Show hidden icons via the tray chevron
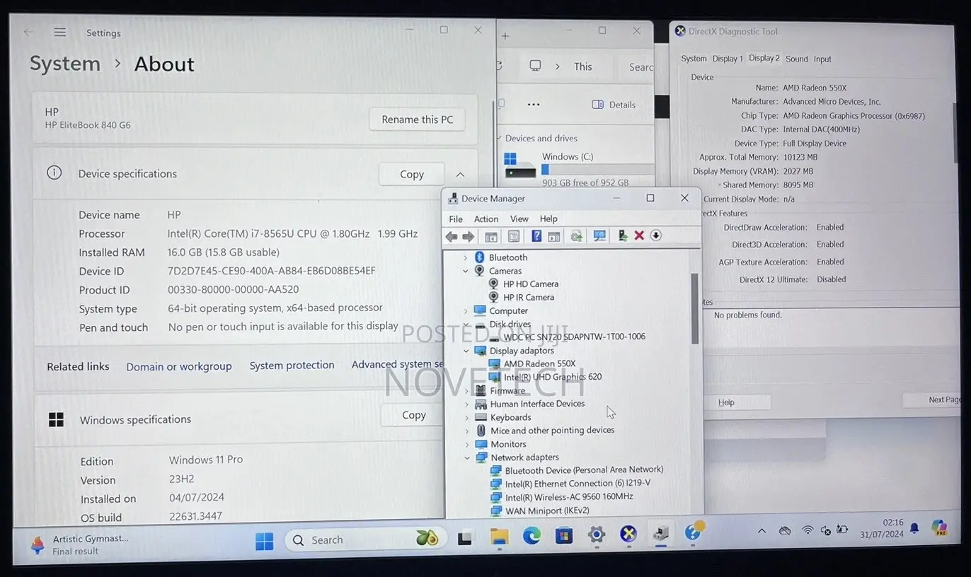Viewport: 971px width, 577px height. coord(762,530)
